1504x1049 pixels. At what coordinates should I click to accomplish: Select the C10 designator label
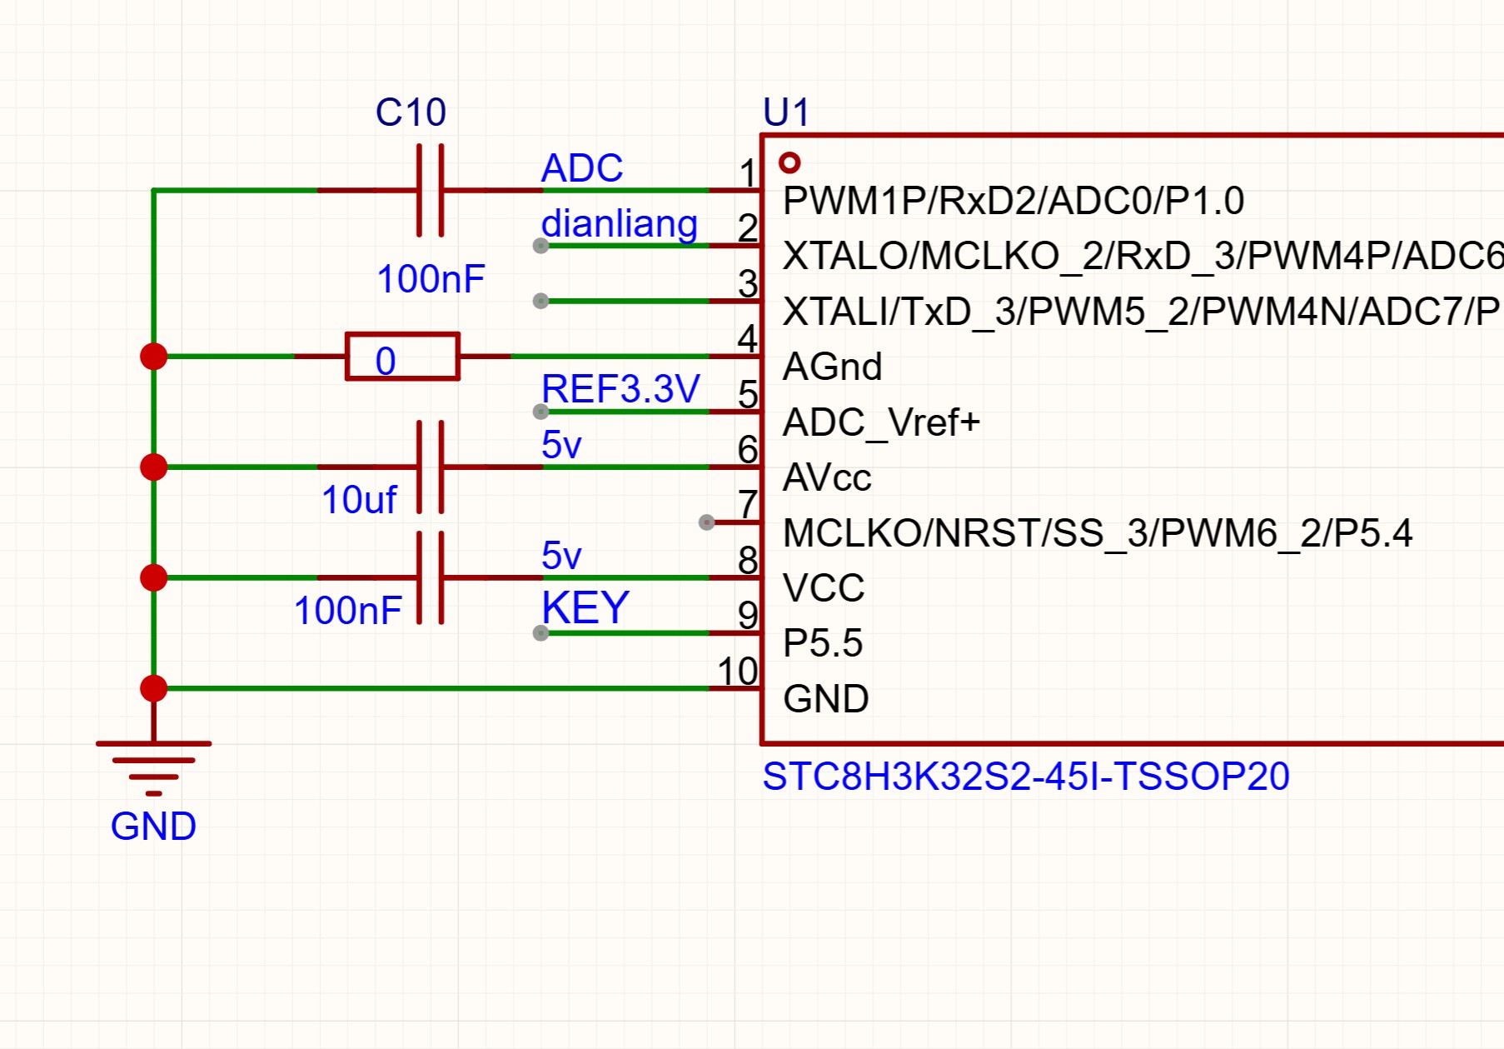[x=411, y=112]
